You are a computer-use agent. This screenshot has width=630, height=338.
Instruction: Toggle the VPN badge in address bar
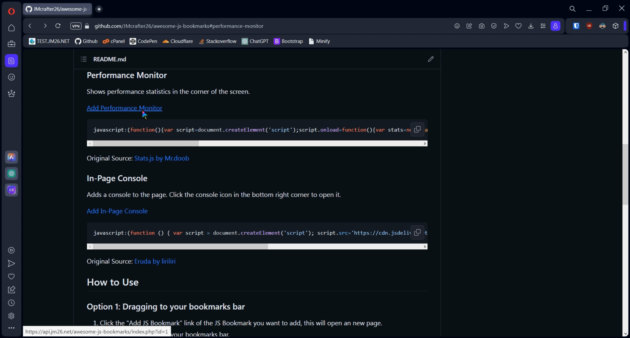pyautogui.click(x=76, y=26)
